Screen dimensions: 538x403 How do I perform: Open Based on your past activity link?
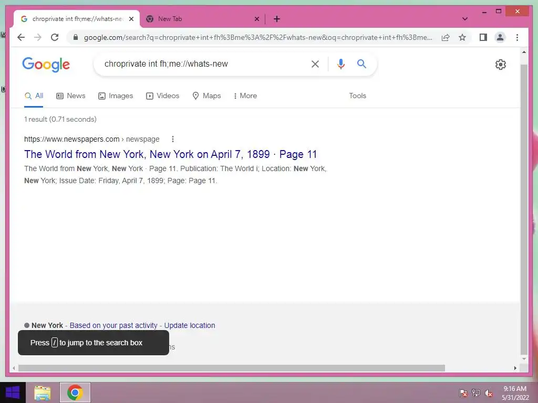point(113,325)
